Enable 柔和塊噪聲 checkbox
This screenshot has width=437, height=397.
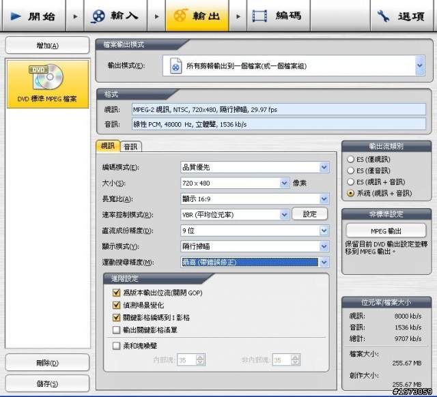tap(116, 346)
